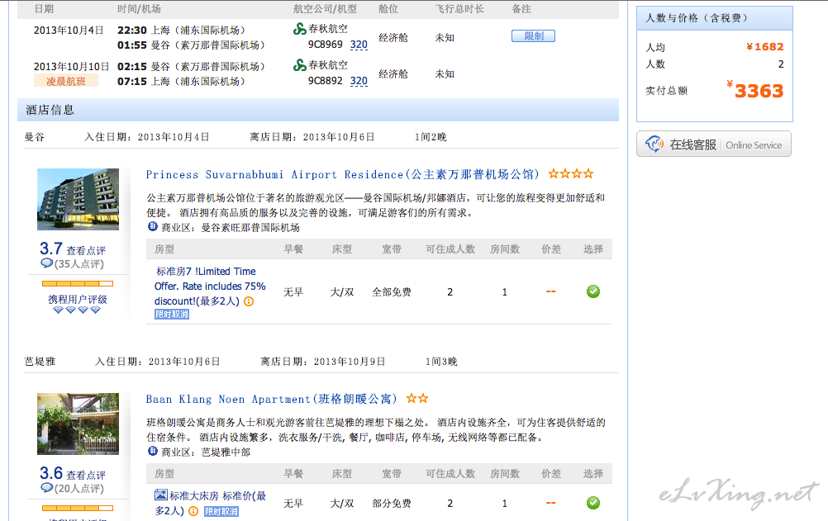
Task: Click the 限时取消 tag under 标准房7
Action: (172, 314)
